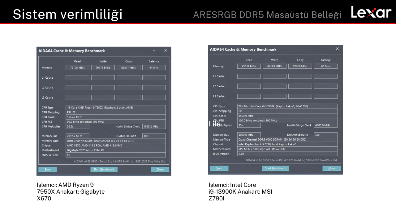
Task: Click Save in the Ryzen 9 7950X benchmark window
Action: (x=48, y=169)
